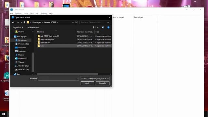Open Cemu's Tools menu
Screen dimensions: 208x117
[x=26, y=14]
